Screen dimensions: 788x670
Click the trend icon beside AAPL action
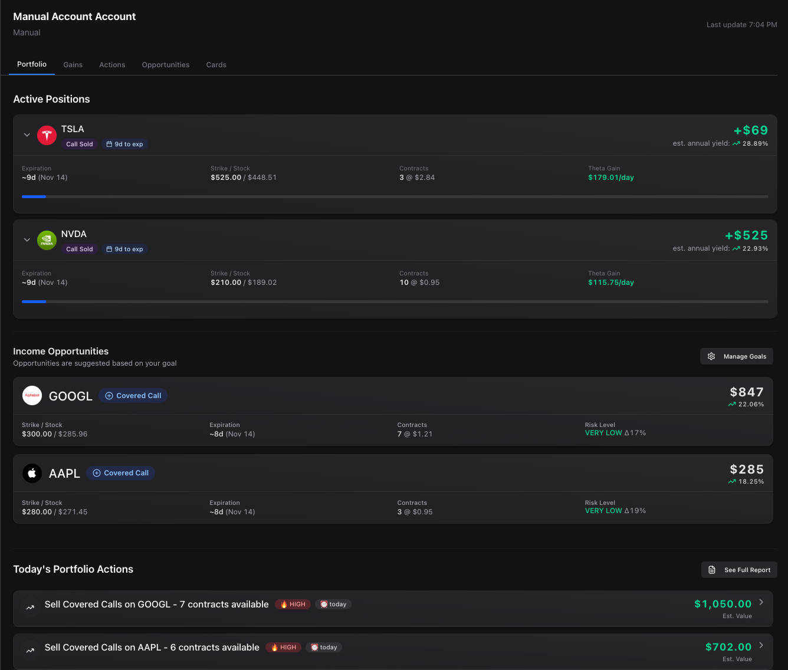tap(30, 651)
